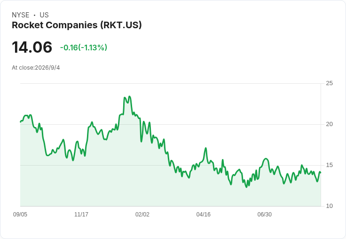Click the NYSE exchange label

tap(21, 15)
